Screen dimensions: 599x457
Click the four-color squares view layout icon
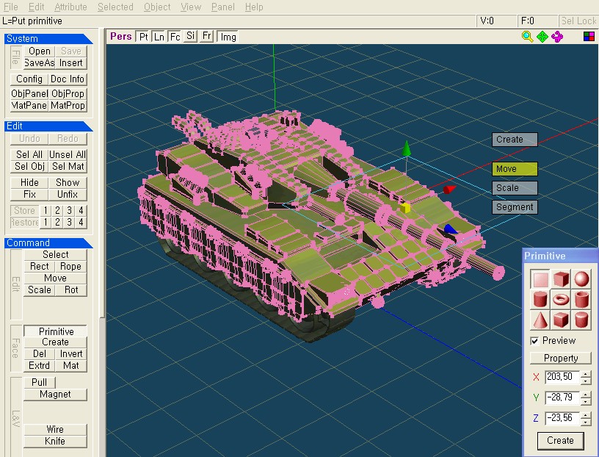click(x=589, y=36)
